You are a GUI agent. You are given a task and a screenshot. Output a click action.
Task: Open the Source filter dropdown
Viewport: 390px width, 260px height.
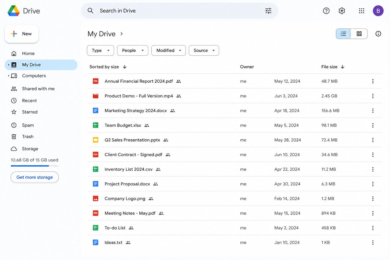click(x=204, y=51)
